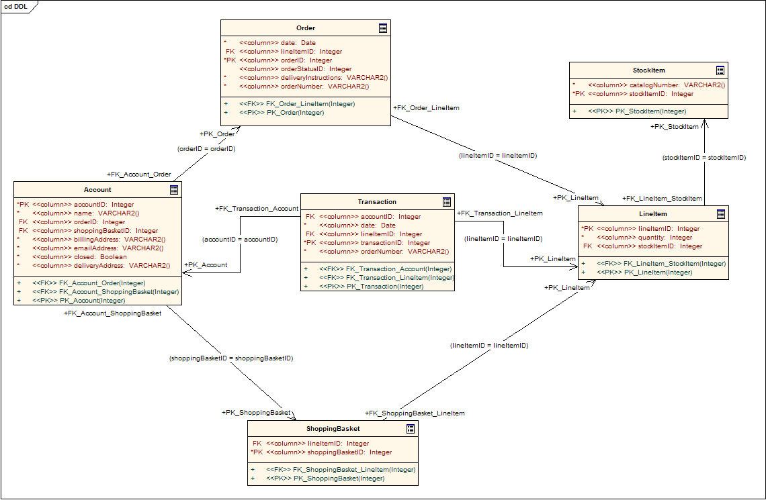
Task: Click the table icon in Transaction header
Action: 446,202
